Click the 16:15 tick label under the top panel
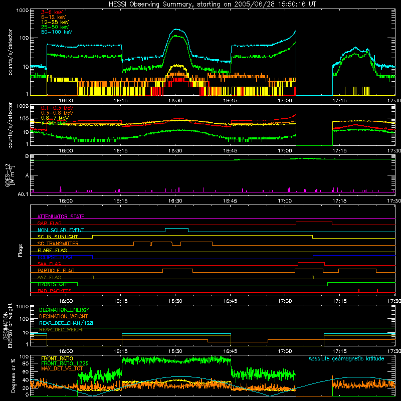 click(x=120, y=101)
